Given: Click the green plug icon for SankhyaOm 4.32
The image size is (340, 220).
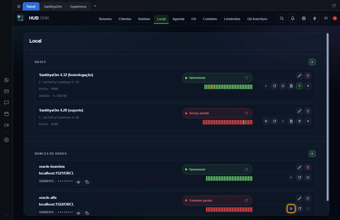Looking at the screenshot, I should click(299, 86).
